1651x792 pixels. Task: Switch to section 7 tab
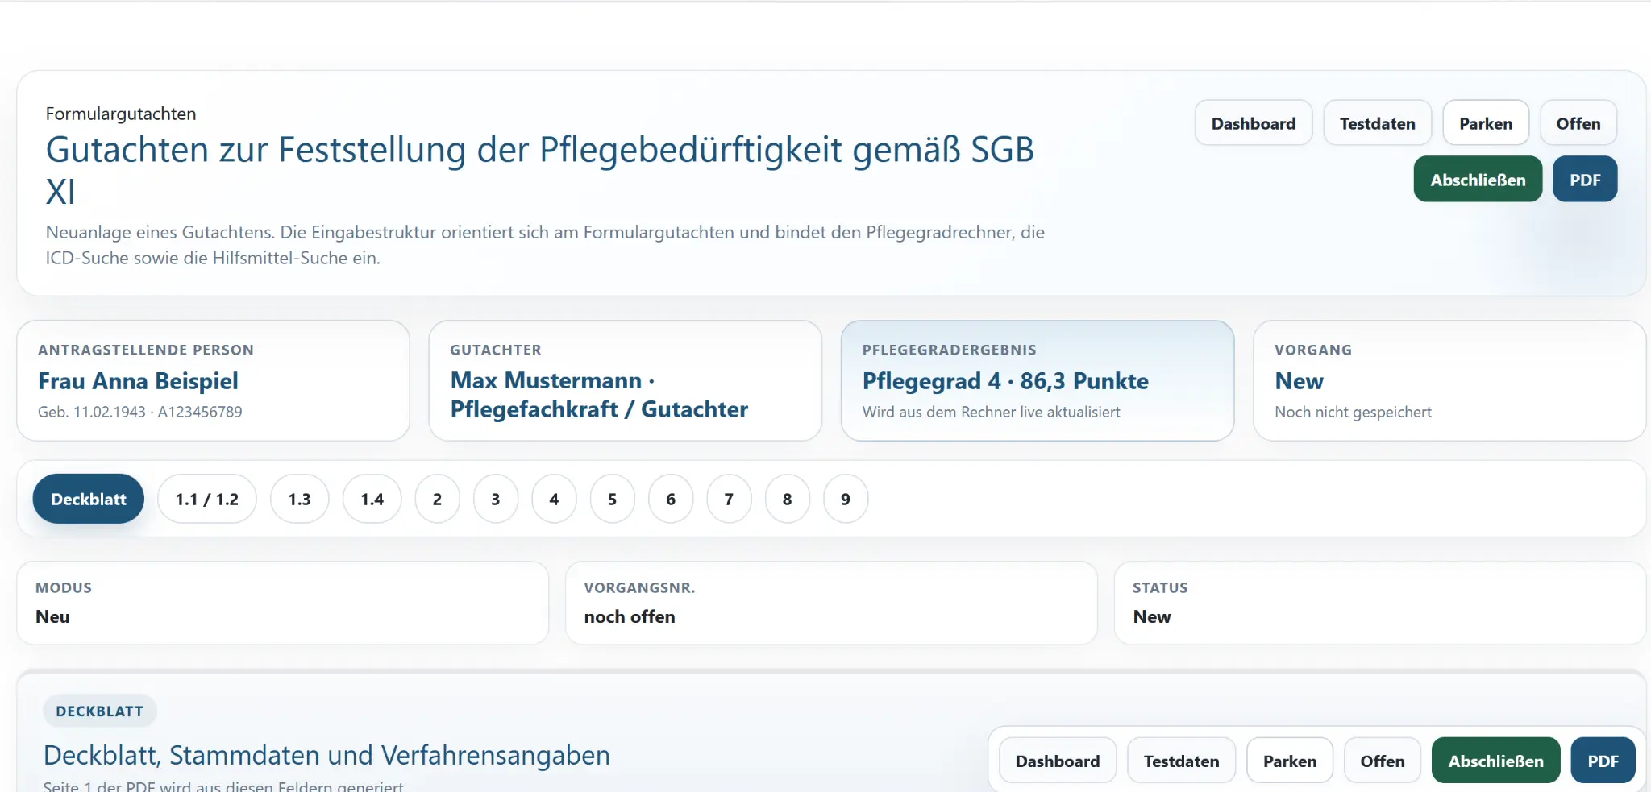click(730, 499)
